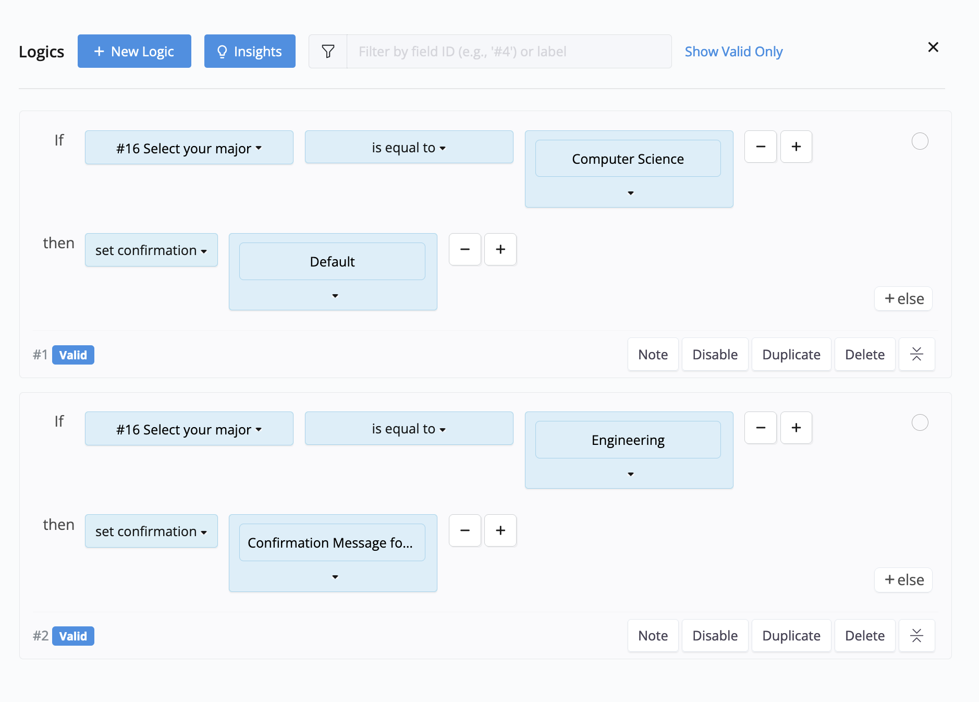Open 'is equal to' operator in rule #2
The height and width of the screenshot is (702, 979).
(x=409, y=429)
